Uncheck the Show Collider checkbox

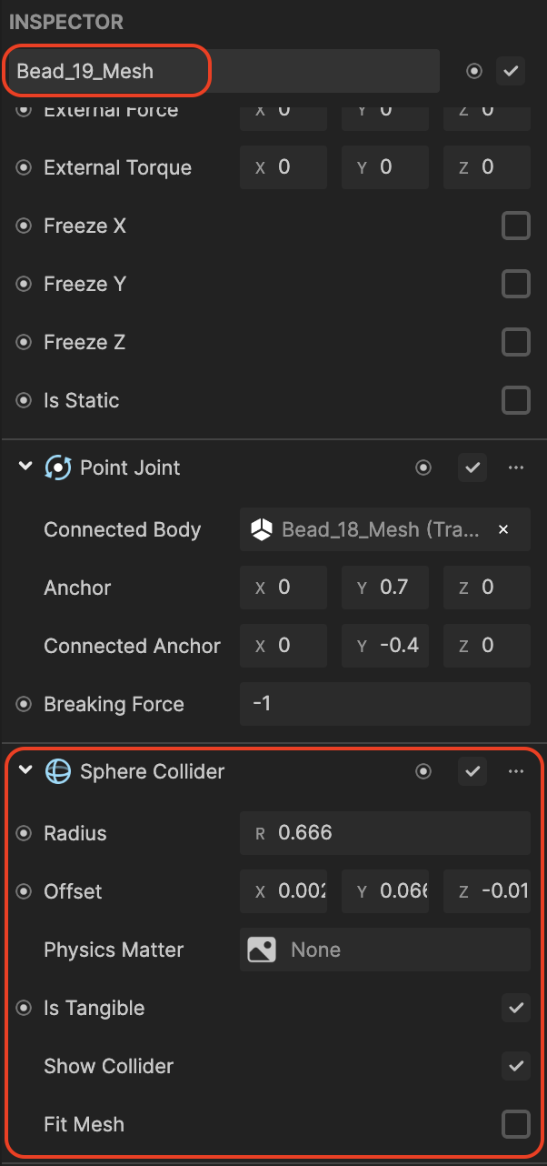click(516, 1067)
